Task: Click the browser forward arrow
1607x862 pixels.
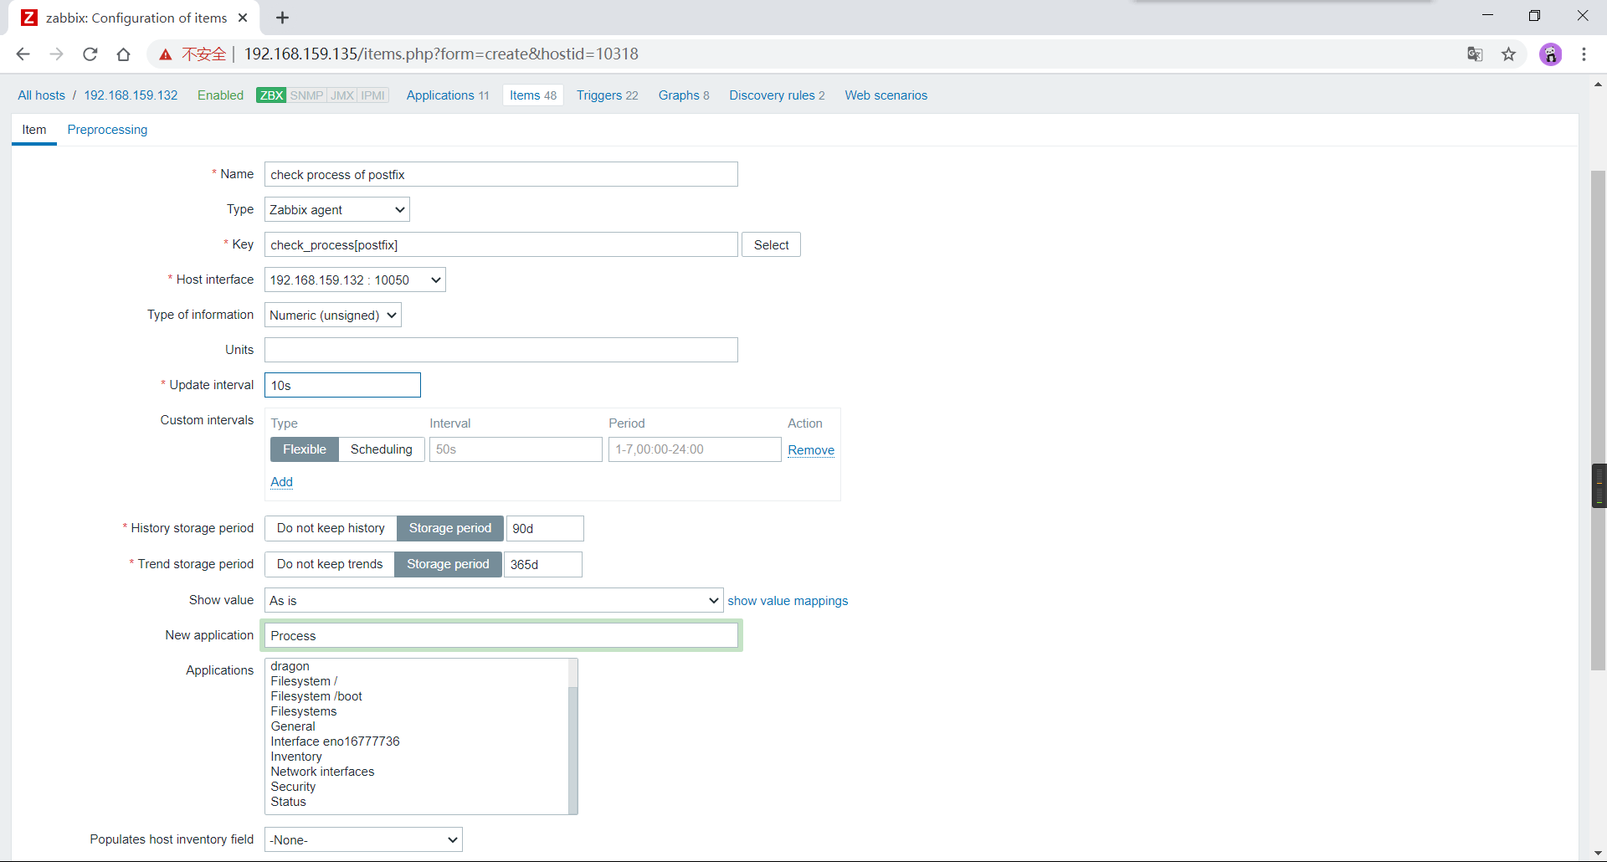Action: tap(56, 54)
